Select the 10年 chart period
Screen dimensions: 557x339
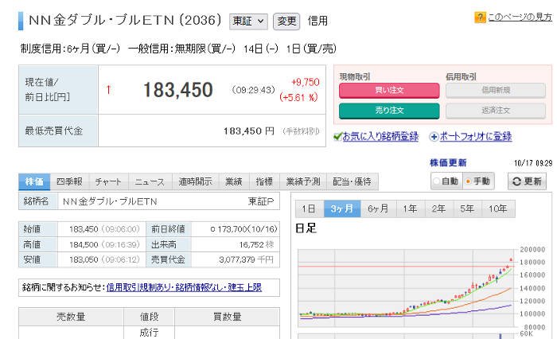(497, 209)
